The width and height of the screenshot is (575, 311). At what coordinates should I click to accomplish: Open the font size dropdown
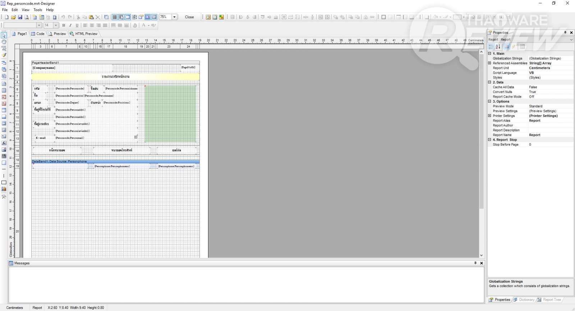[56, 25]
